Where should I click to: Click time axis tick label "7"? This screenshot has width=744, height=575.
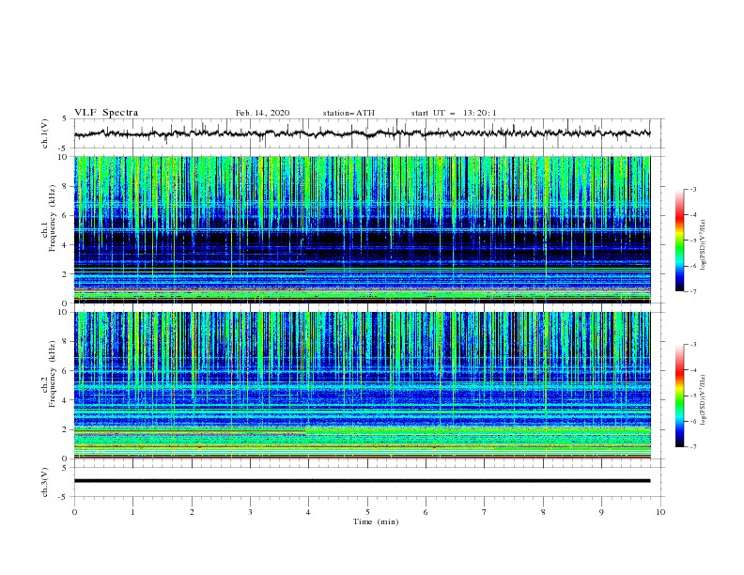(485, 512)
